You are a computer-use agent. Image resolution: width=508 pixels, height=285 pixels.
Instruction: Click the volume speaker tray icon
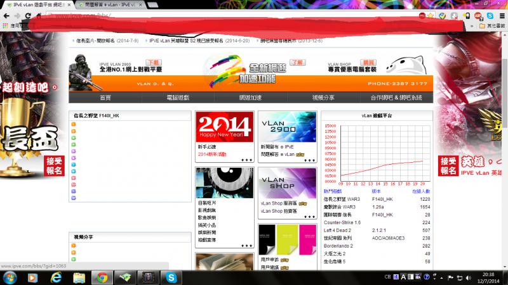pos(469,277)
